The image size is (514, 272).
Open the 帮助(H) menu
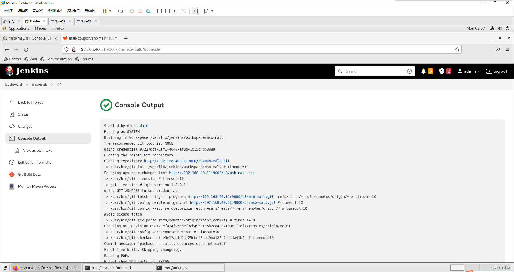[90, 11]
